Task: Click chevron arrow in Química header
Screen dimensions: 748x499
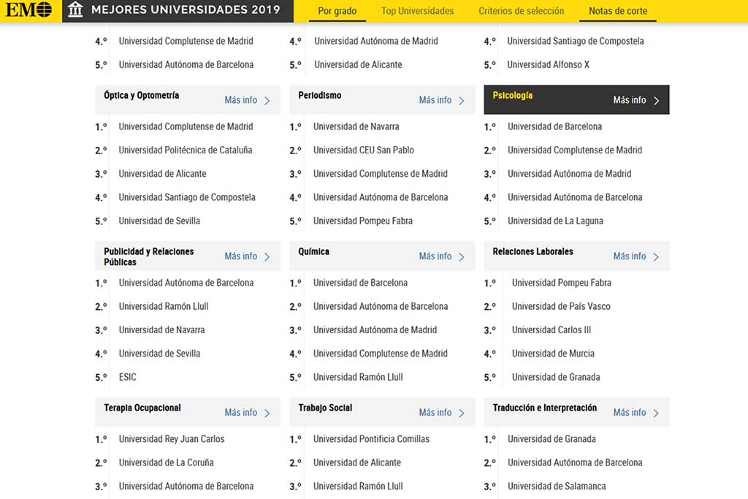Action: (462, 257)
